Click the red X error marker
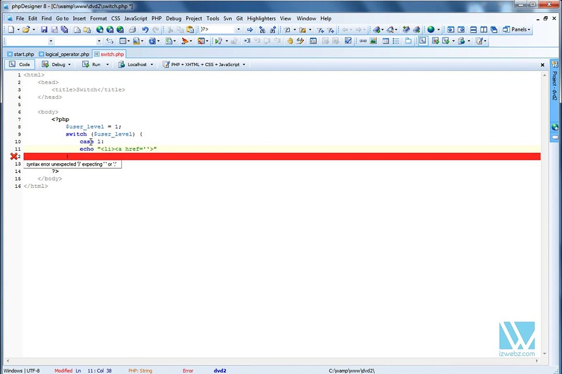 (14, 156)
